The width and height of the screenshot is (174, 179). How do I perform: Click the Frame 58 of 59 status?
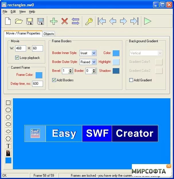(44, 175)
